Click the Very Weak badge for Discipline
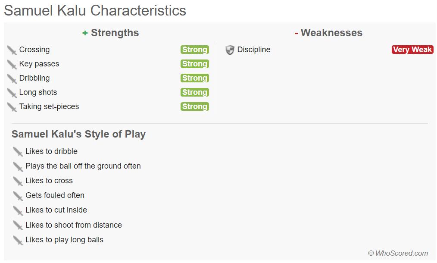The height and width of the screenshot is (263, 437). (412, 50)
